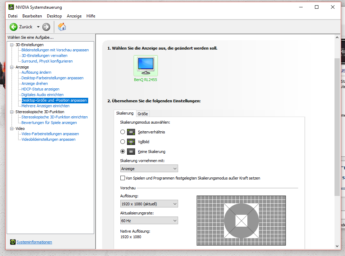345x256 pixels.
Task: Click the Seitenverhältnis scaling mode icon
Action: [x=131, y=132]
